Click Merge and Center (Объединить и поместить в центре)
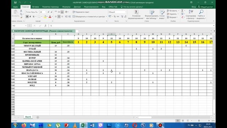 [x=89, y=17]
